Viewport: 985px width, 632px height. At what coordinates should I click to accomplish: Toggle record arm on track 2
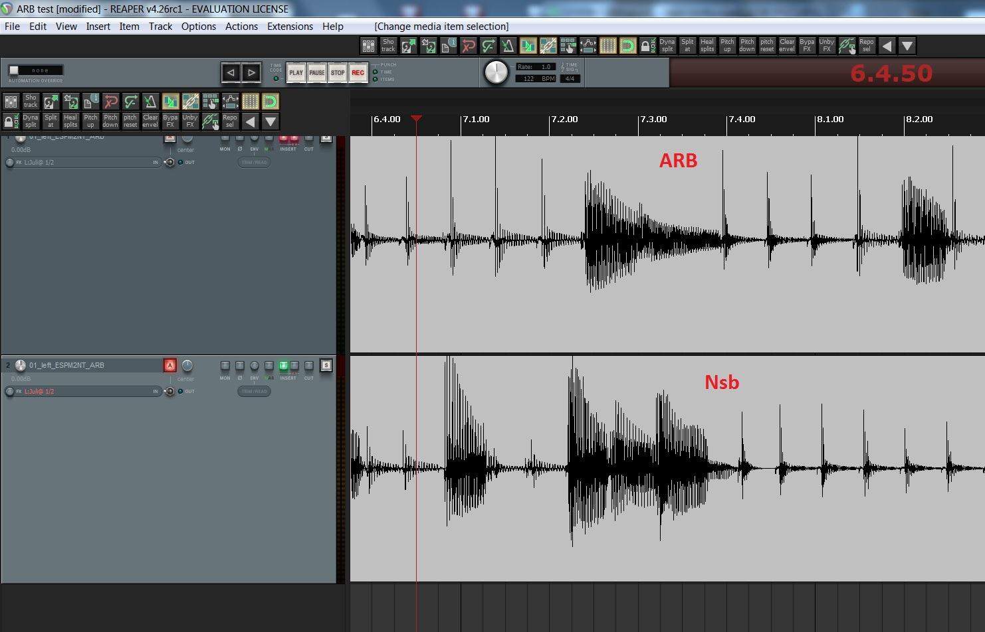tap(169, 365)
